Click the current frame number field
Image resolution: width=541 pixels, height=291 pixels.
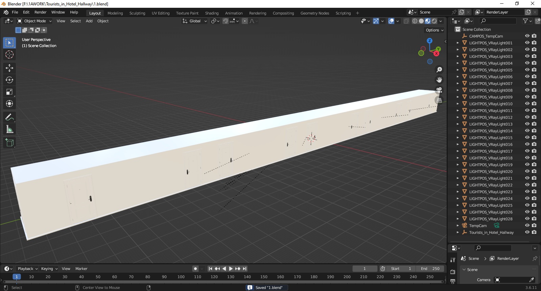point(365,269)
